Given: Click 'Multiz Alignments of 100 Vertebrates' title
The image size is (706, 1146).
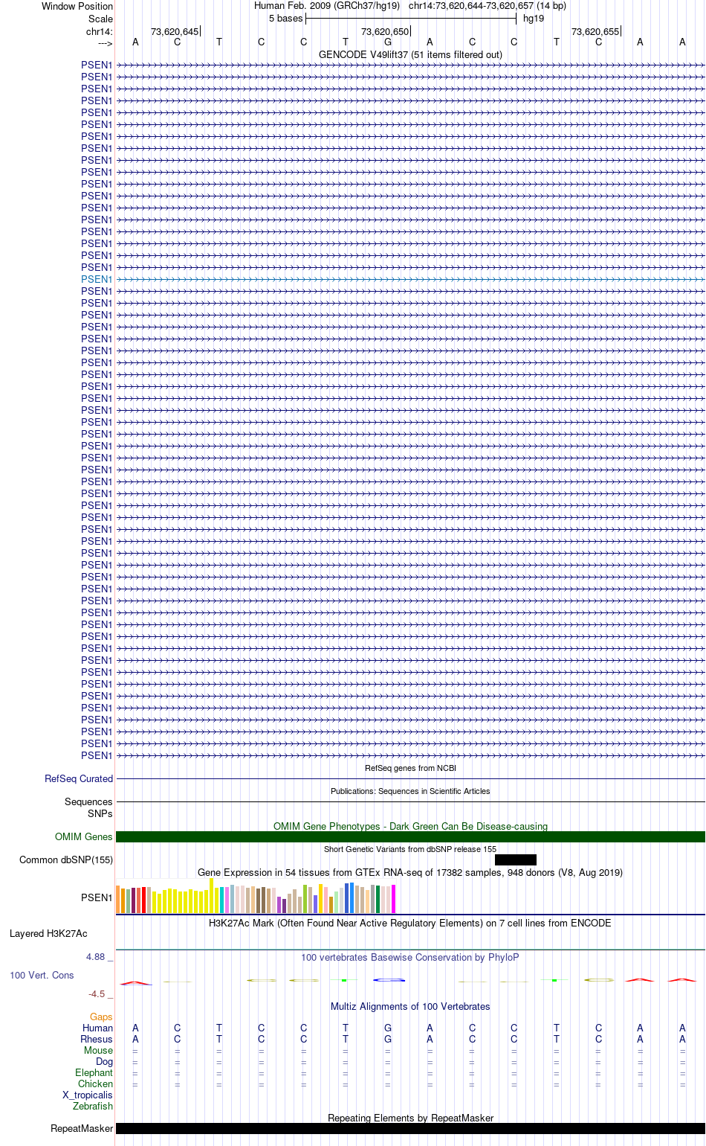Looking at the screenshot, I should [410, 1007].
